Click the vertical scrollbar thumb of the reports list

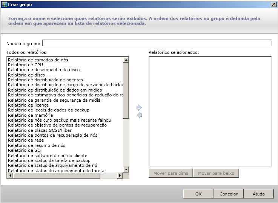126,91
